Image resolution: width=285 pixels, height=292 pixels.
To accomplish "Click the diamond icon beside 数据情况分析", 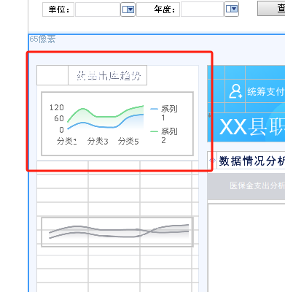I will tap(212, 160).
